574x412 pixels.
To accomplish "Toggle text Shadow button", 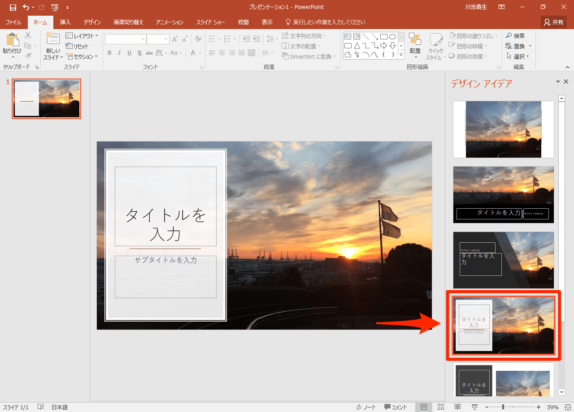I will click(x=139, y=53).
